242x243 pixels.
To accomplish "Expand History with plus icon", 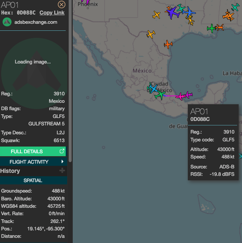I will [62, 171].
